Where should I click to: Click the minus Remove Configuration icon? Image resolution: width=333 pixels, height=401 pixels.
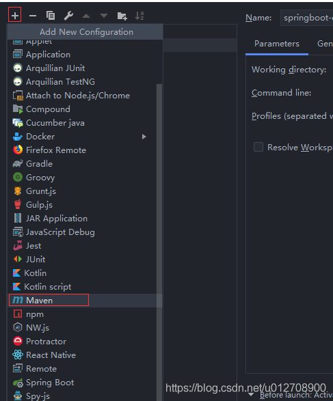[x=33, y=16]
